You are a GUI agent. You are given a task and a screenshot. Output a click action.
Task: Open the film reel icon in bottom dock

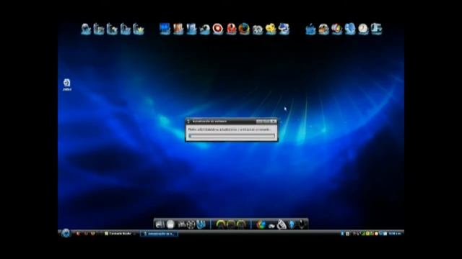click(x=191, y=224)
